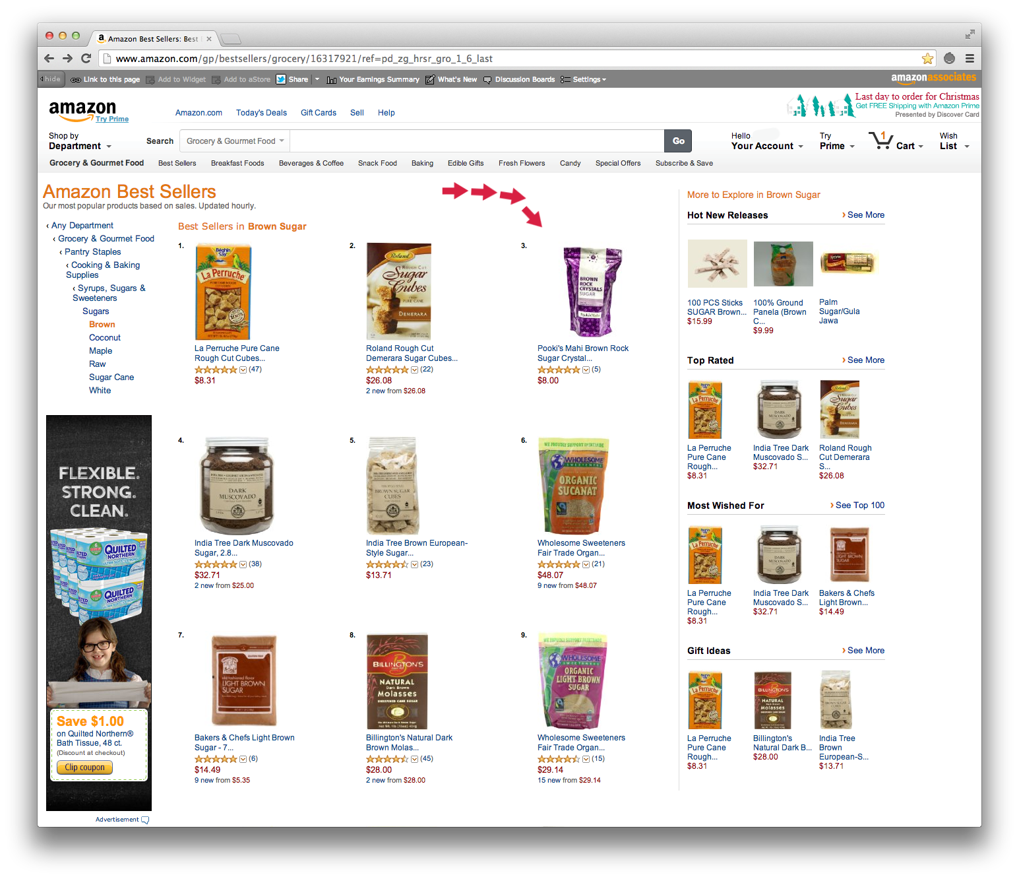Open the shopping cart icon

881,141
